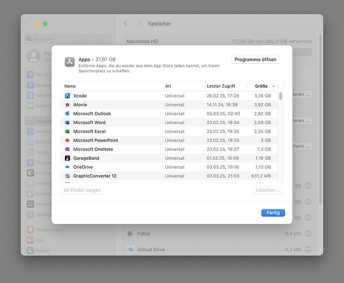This screenshot has height=283, width=344.
Task: Sort by Letzter Zugriff column header
Action: click(x=220, y=86)
